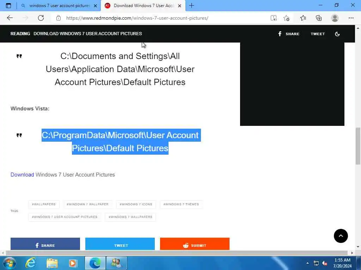Viewport: 361px width, 270px height.
Task: Click the muted volume tray icon
Action: [325, 263]
